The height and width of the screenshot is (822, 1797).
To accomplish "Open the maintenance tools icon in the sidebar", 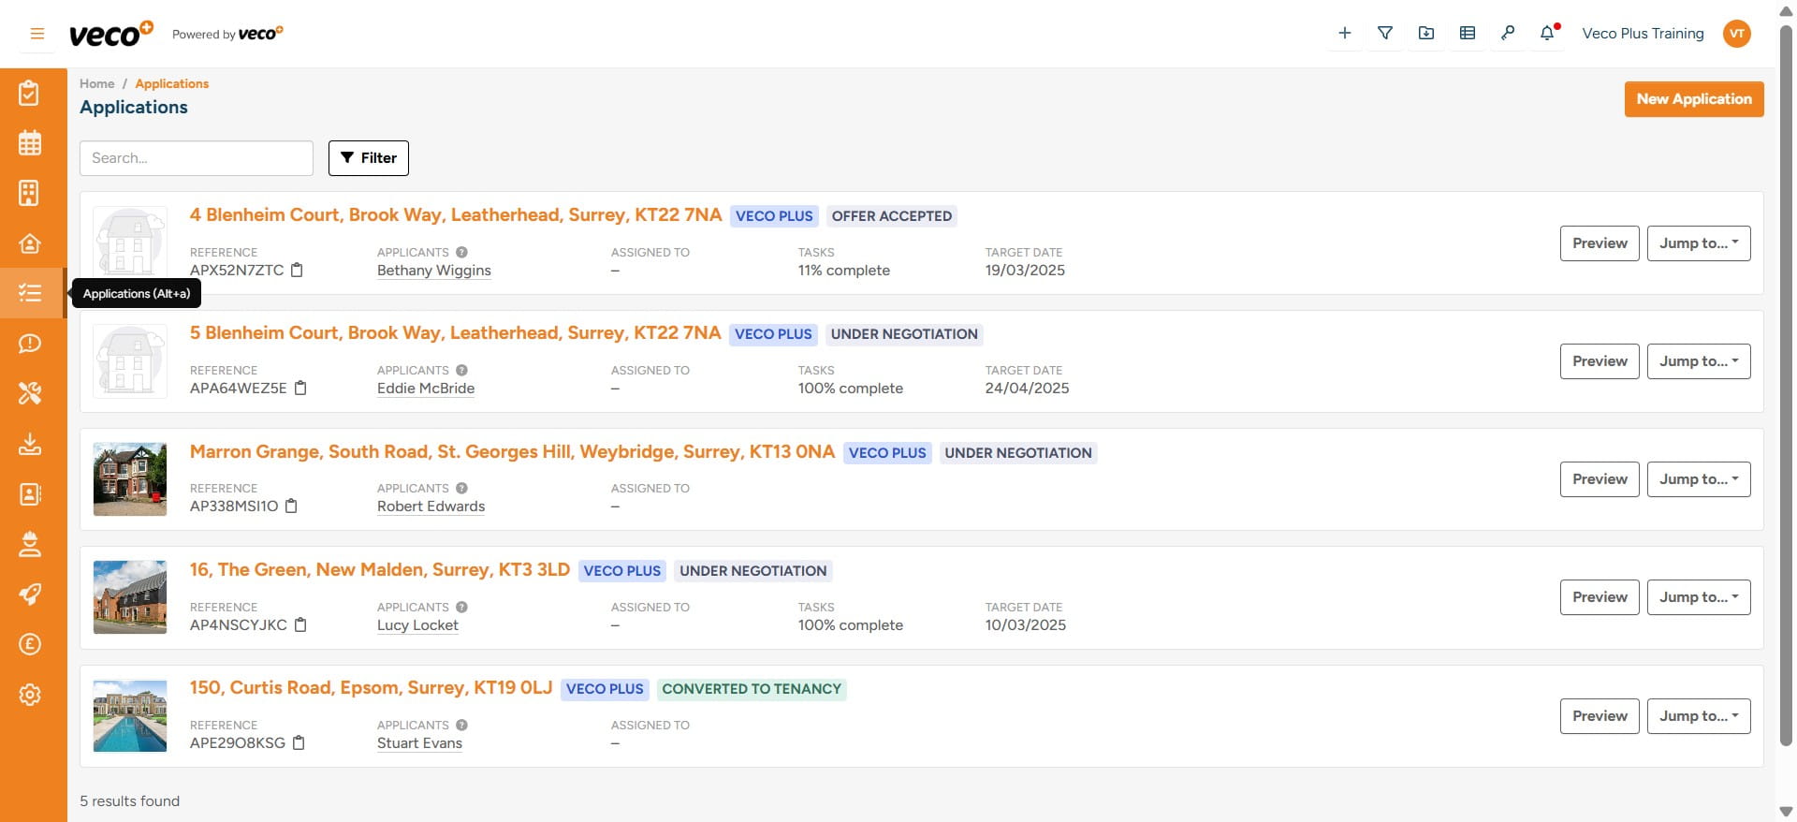I will pyautogui.click(x=30, y=393).
